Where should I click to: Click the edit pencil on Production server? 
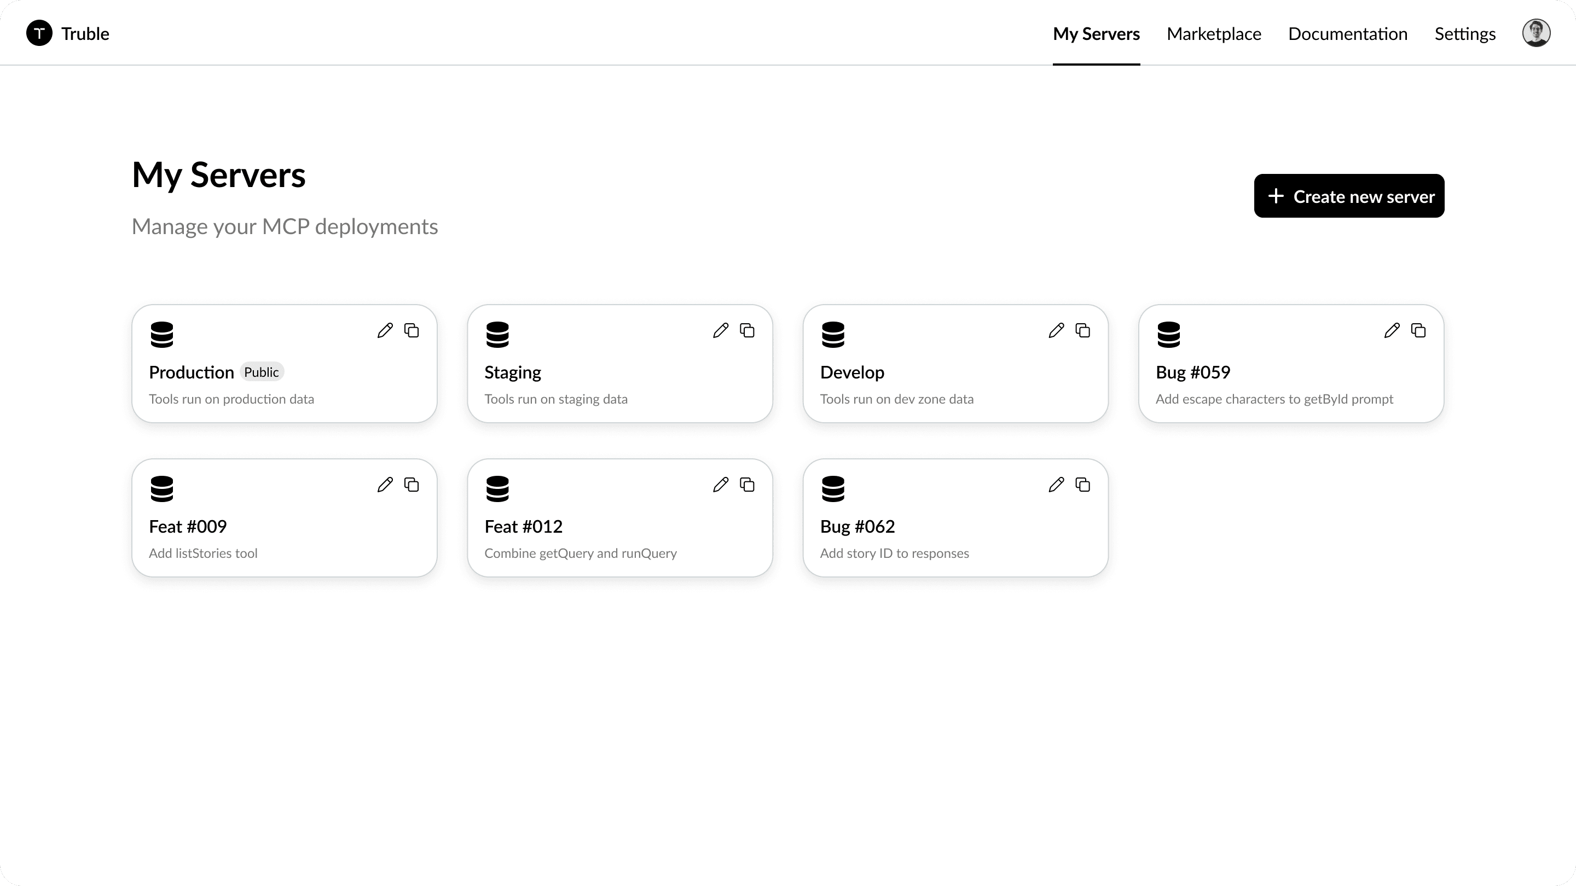(x=385, y=331)
